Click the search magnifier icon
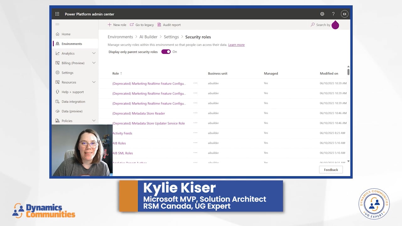This screenshot has width=402, height=226. tap(312, 24)
